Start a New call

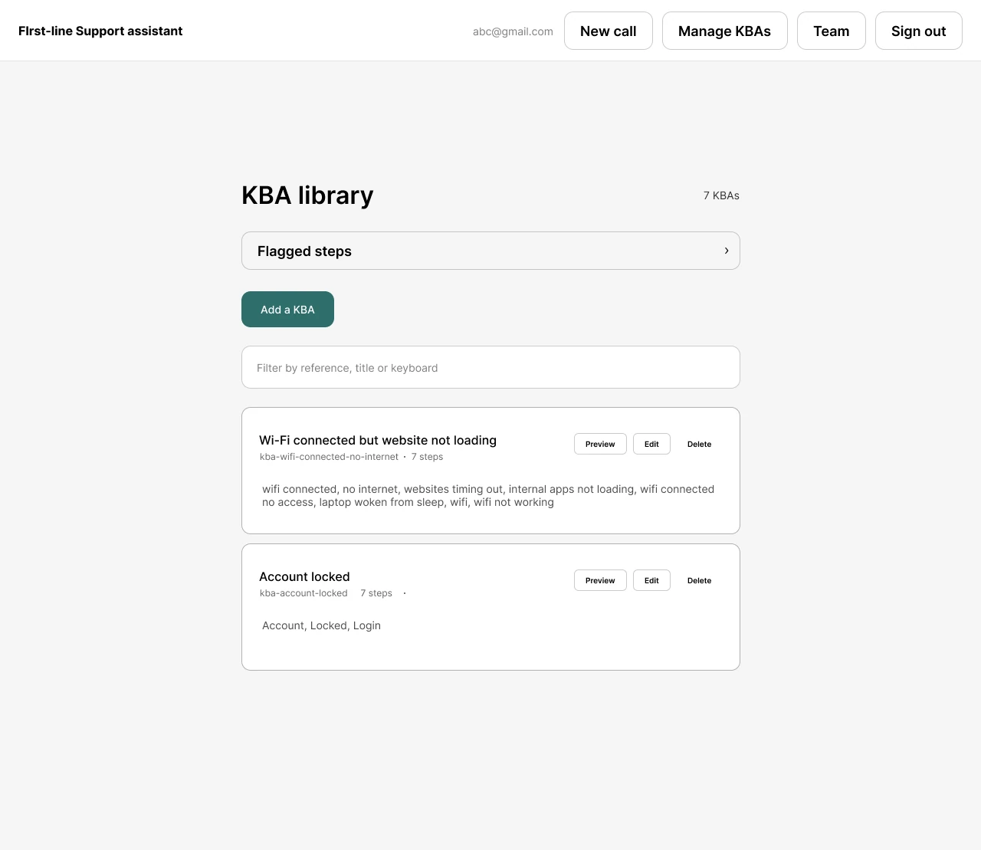click(609, 31)
